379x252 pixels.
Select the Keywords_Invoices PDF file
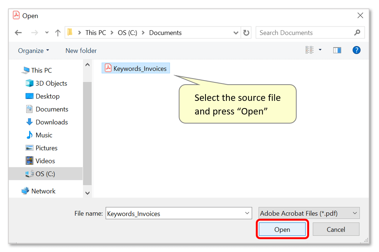click(x=136, y=68)
